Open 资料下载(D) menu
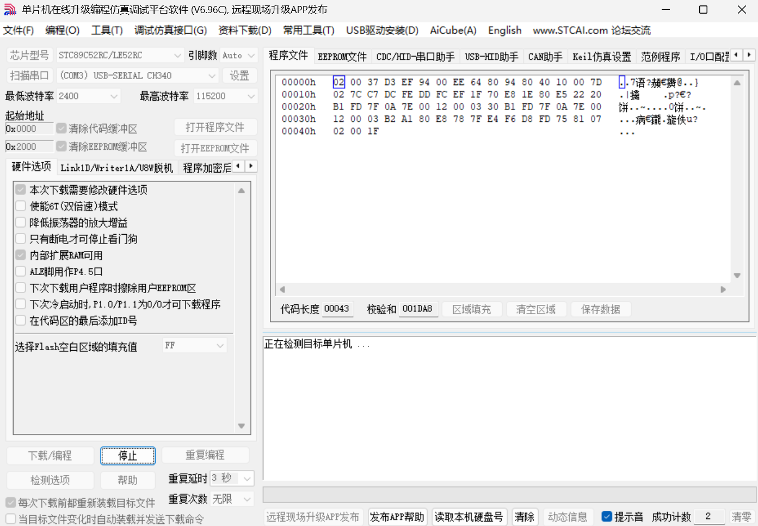Screen dimensions: 758x526 [244, 30]
